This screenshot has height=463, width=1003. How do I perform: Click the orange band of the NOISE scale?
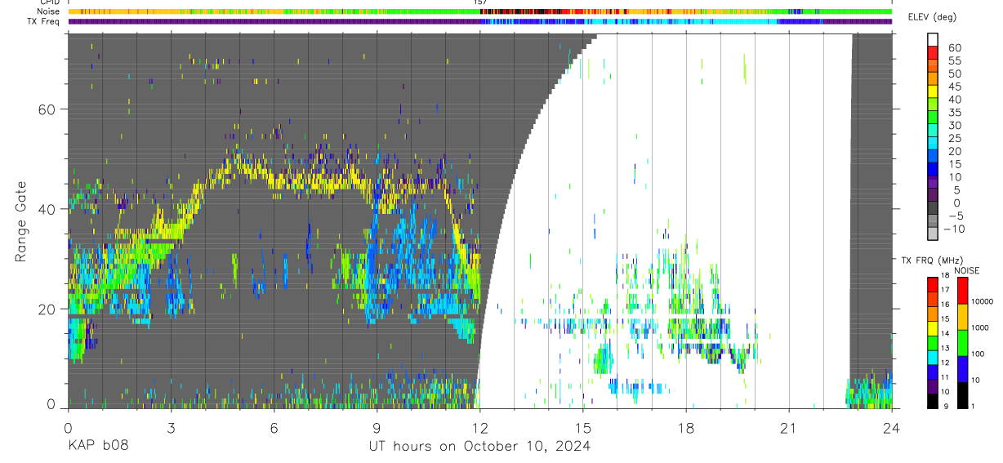point(963,318)
